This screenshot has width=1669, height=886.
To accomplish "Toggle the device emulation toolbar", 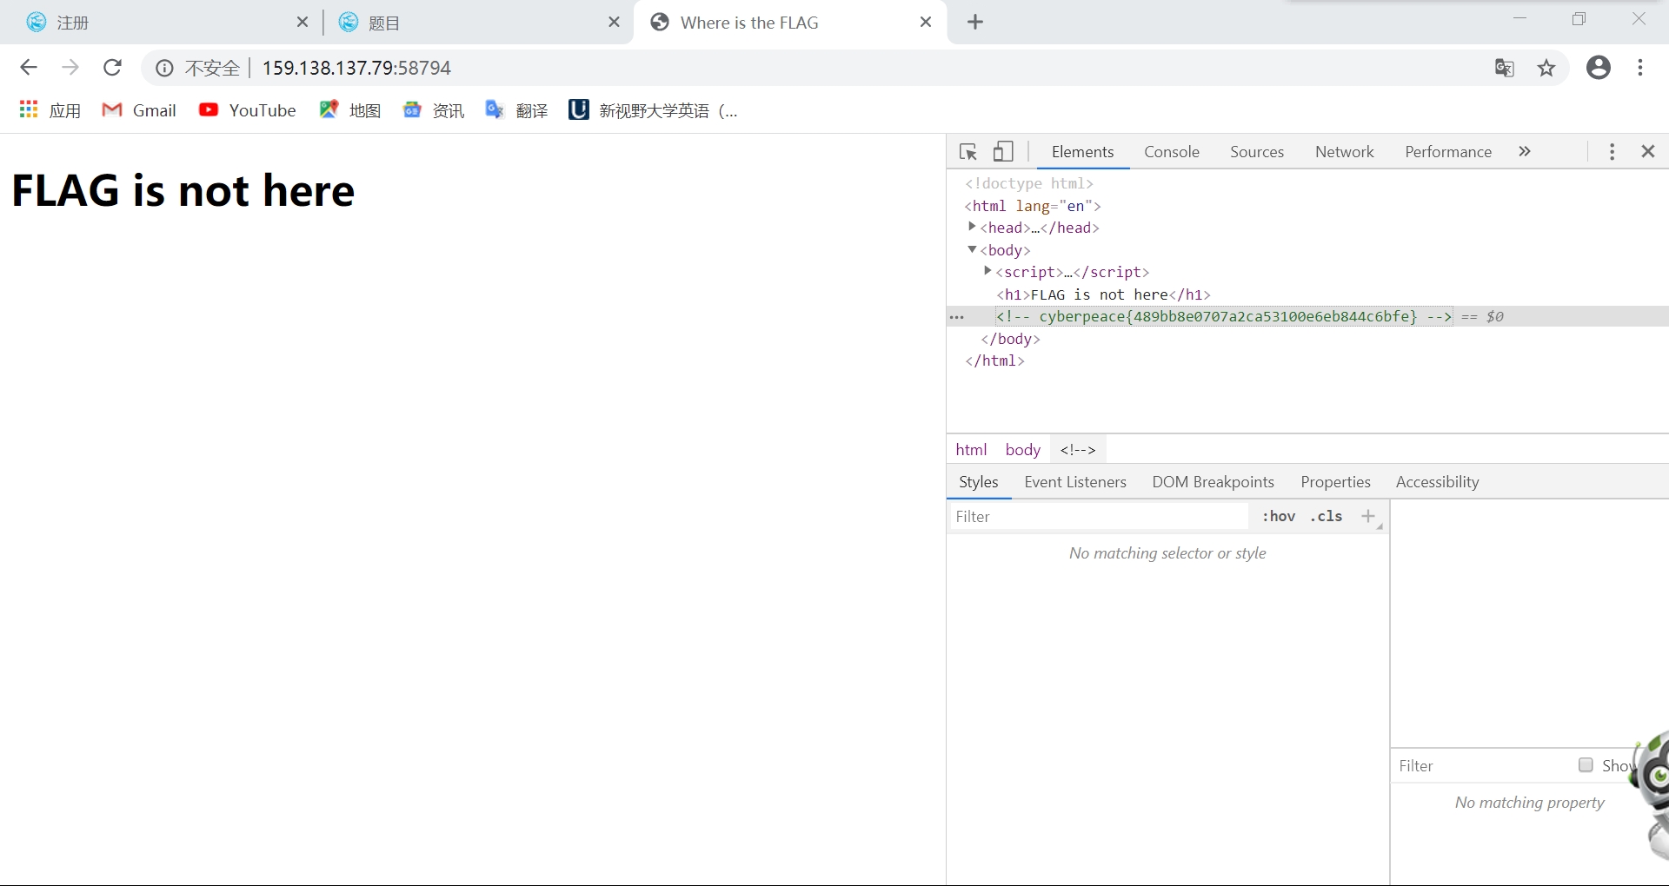I will pyautogui.click(x=1003, y=151).
